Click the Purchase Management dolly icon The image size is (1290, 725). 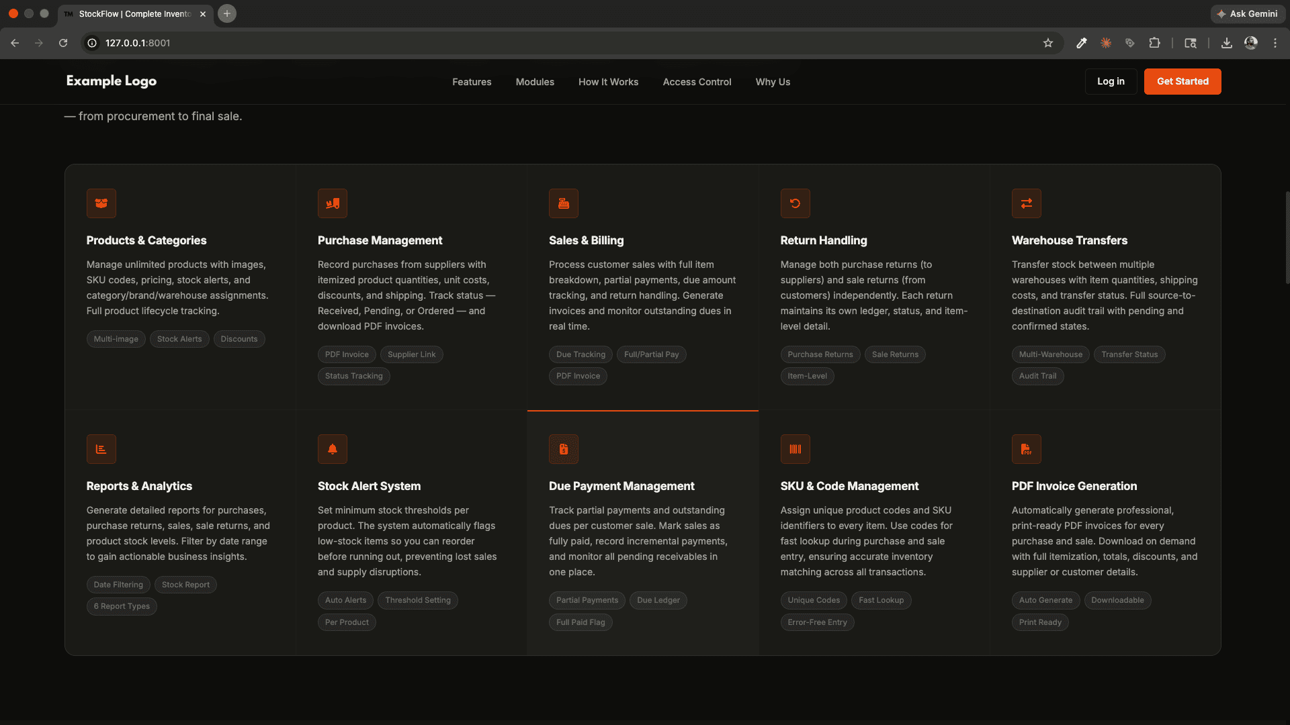click(x=332, y=203)
